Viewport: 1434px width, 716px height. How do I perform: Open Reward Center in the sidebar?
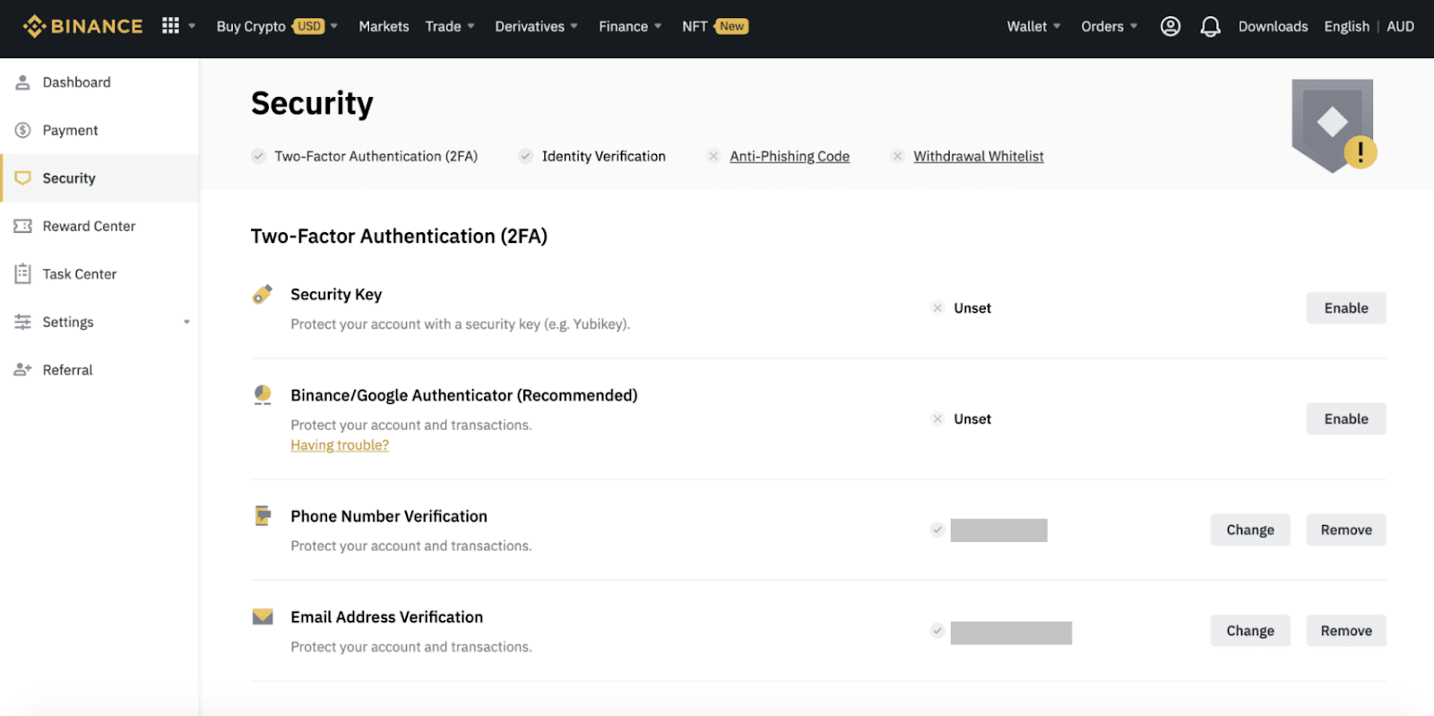tap(89, 226)
